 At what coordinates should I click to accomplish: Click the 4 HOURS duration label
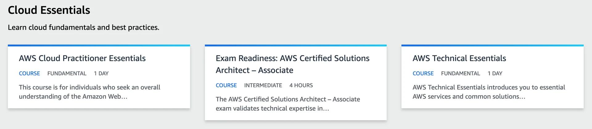(x=301, y=85)
